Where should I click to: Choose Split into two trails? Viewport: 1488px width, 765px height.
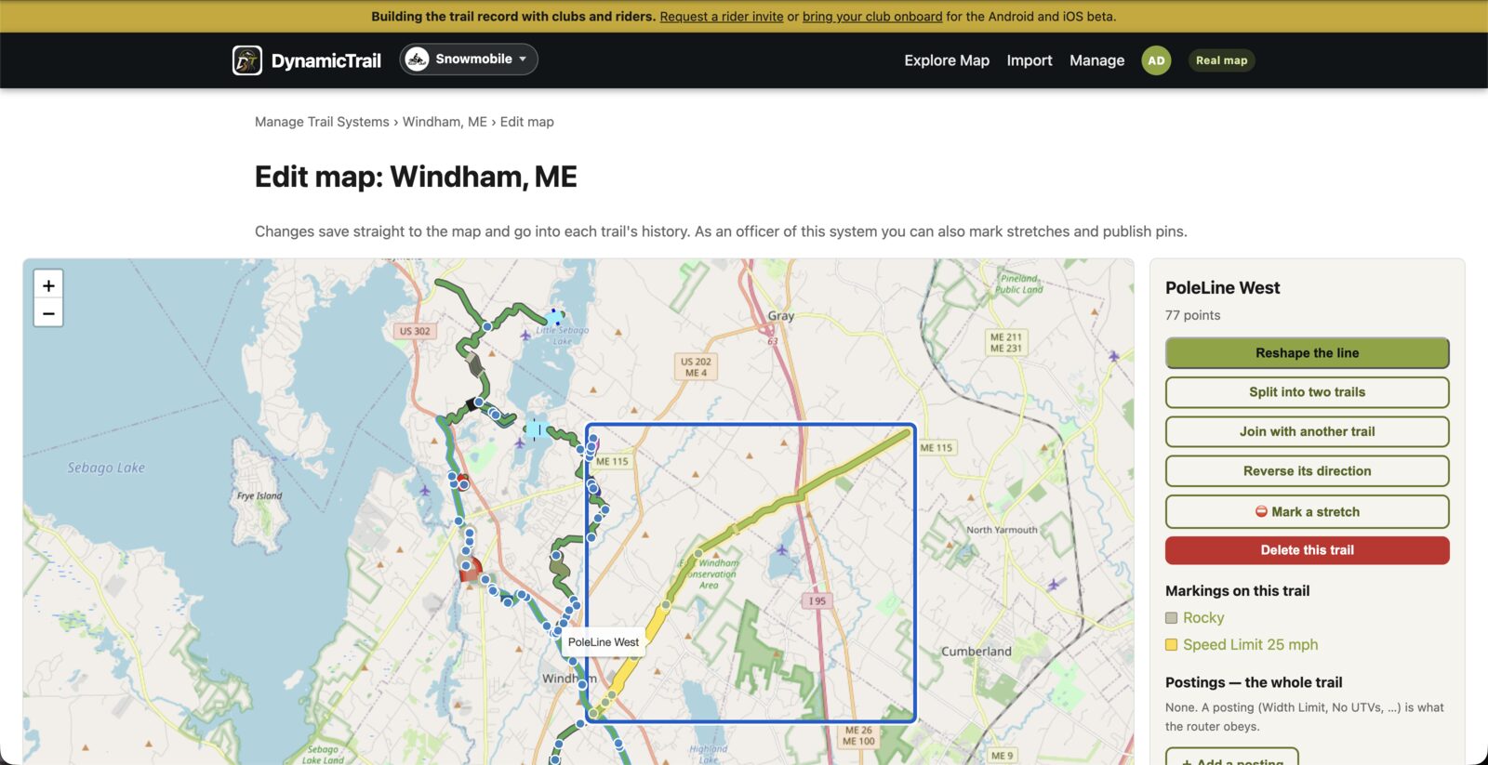pyautogui.click(x=1307, y=392)
